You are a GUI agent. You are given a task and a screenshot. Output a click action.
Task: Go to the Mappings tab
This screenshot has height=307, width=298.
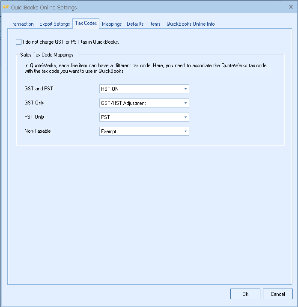(112, 24)
